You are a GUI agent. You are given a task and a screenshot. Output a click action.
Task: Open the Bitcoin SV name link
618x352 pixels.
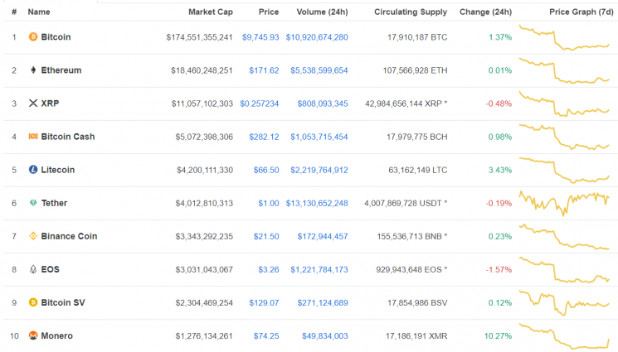point(63,302)
